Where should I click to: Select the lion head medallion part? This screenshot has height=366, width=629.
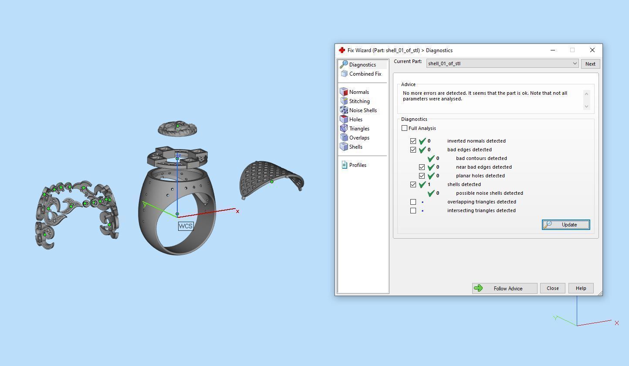177,129
